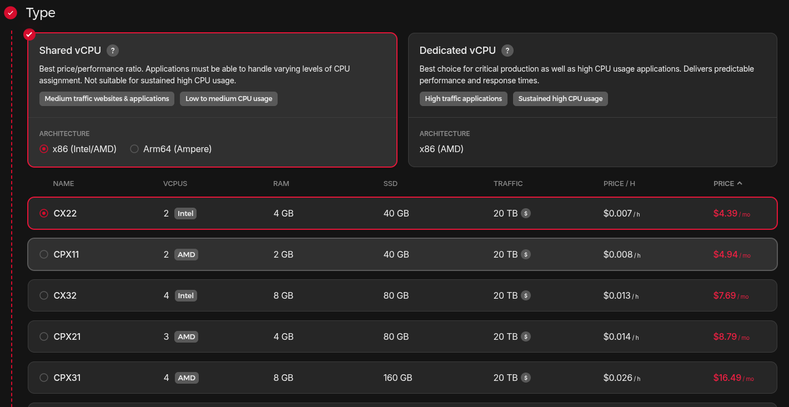Click the Intel badge in CX32 row
This screenshot has height=407, width=789.
click(185, 295)
